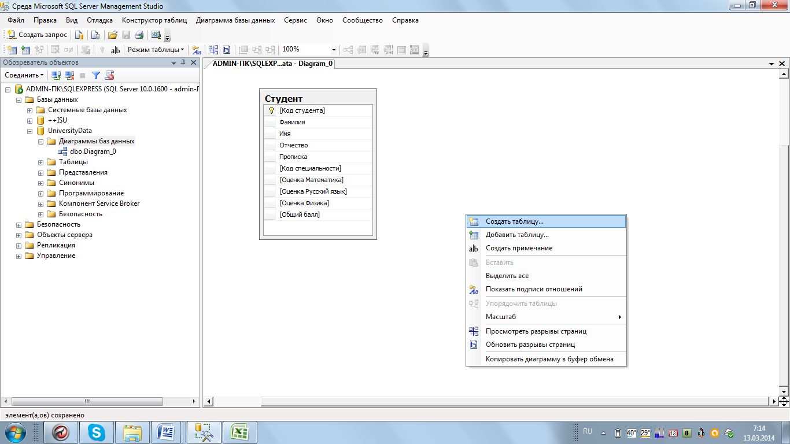Click the 'ab' new text annotation icon
The height and width of the screenshot is (444, 790).
pyautogui.click(x=115, y=50)
